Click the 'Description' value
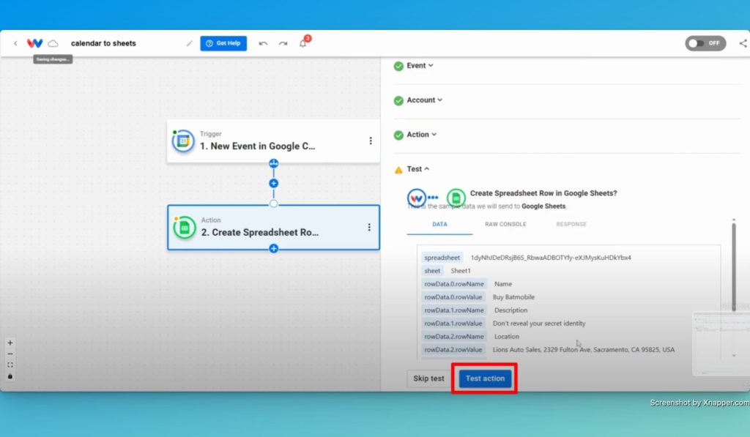The width and height of the screenshot is (750, 437). [510, 310]
